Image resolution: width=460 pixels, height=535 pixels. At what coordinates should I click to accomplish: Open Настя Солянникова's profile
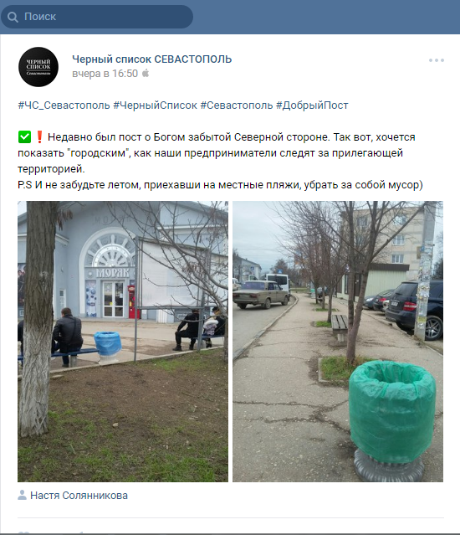tap(79, 496)
